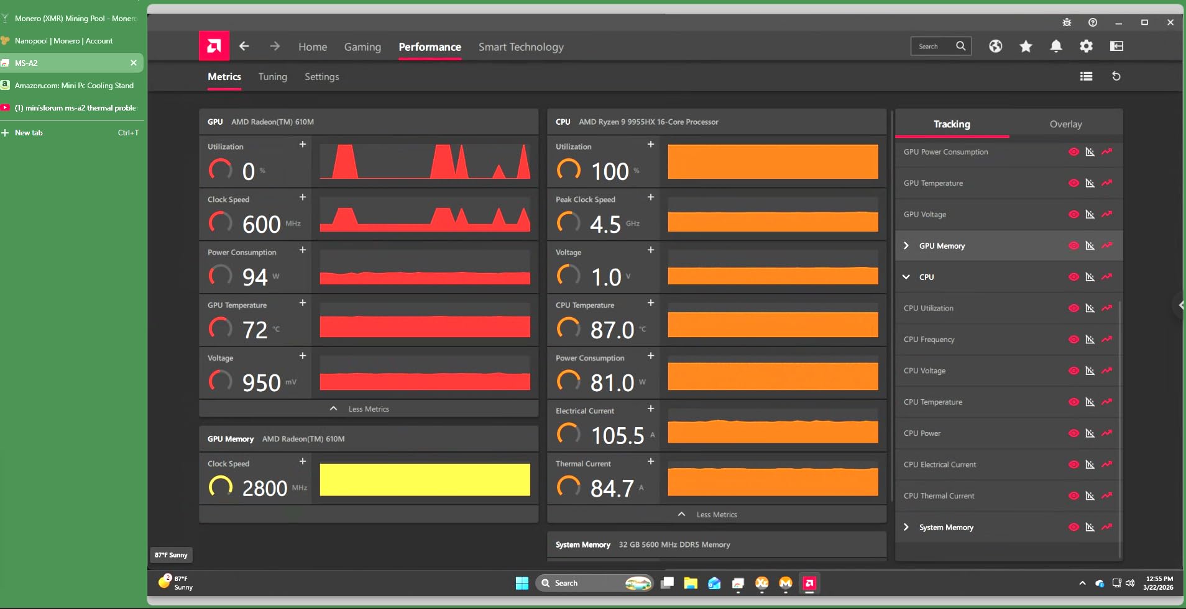This screenshot has height=609, width=1186.
Task: Open the bug report tool icon
Action: click(1067, 22)
